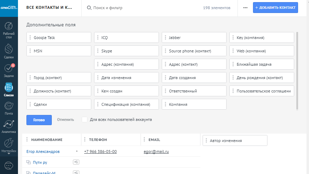Open the Сделки section in sidebar
Image resolution: width=309 pixels, height=174 pixels.
(9, 50)
